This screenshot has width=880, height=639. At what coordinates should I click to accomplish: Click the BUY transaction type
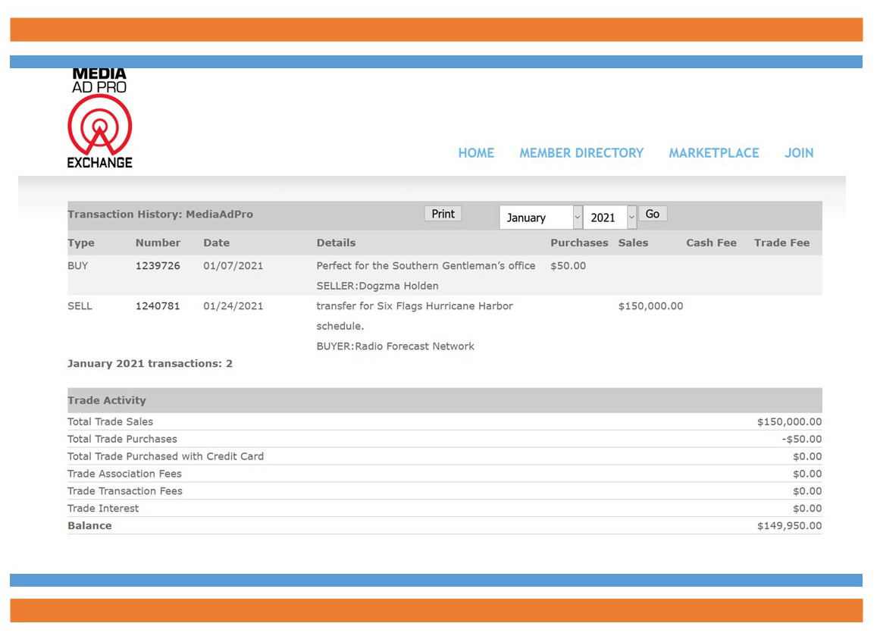pos(78,266)
